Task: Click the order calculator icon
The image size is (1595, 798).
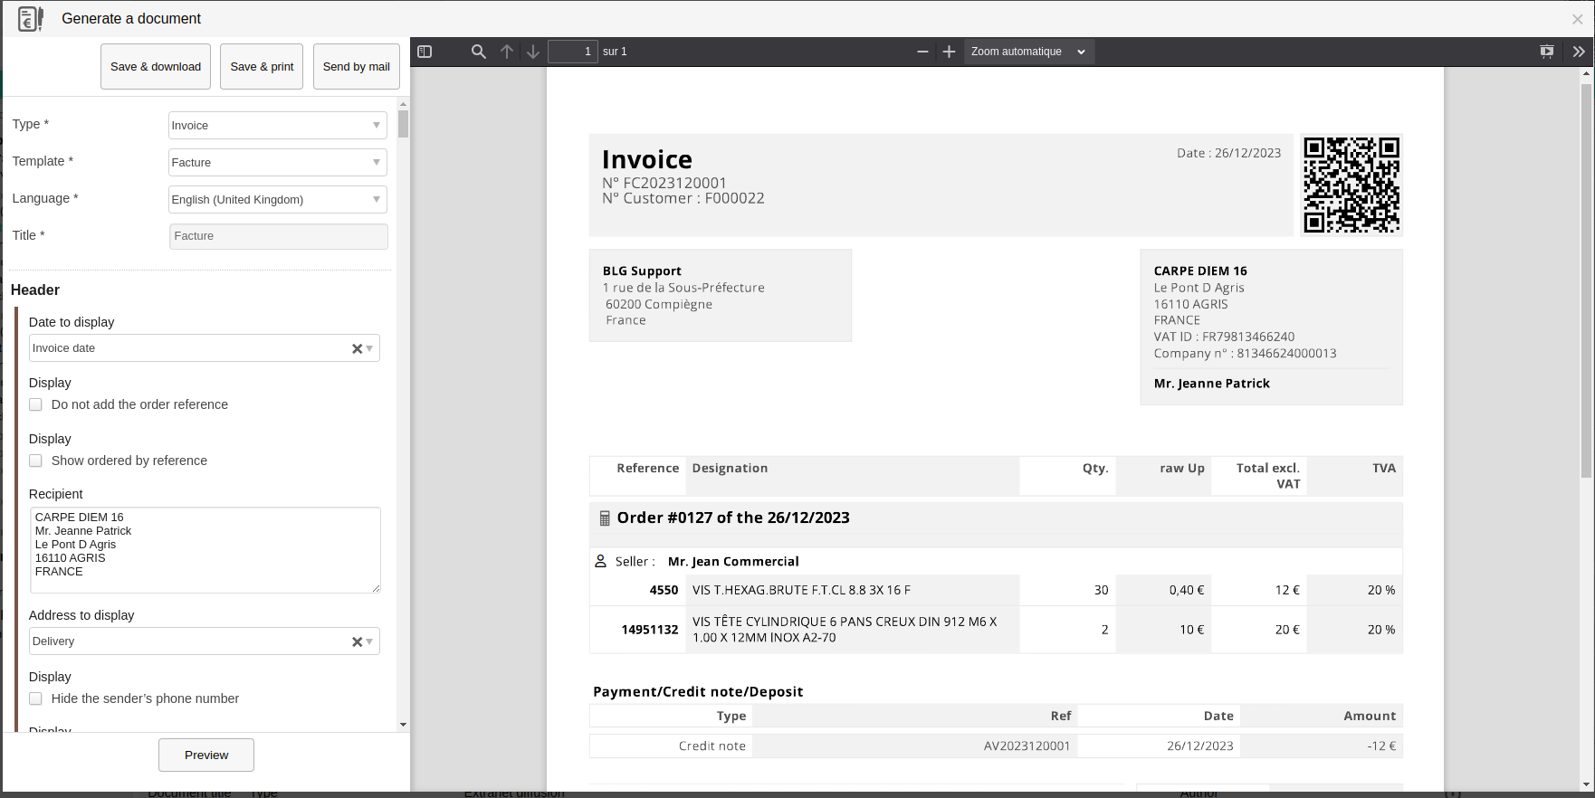Action: click(x=605, y=518)
